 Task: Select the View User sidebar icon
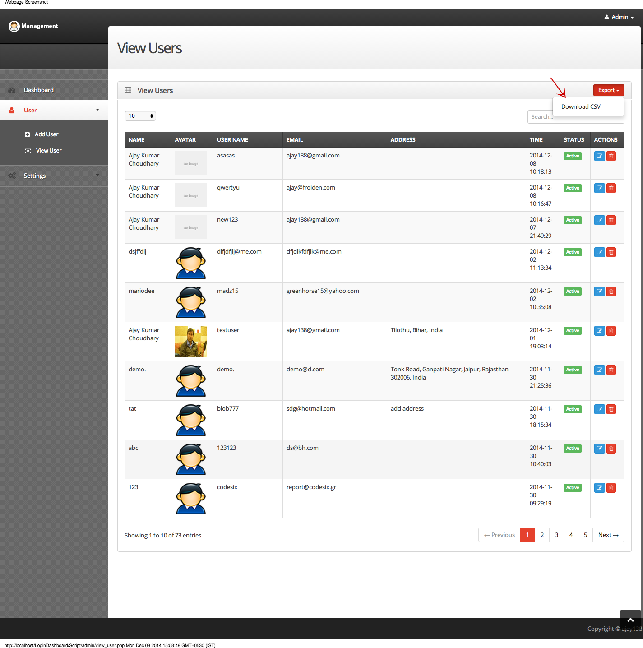28,150
